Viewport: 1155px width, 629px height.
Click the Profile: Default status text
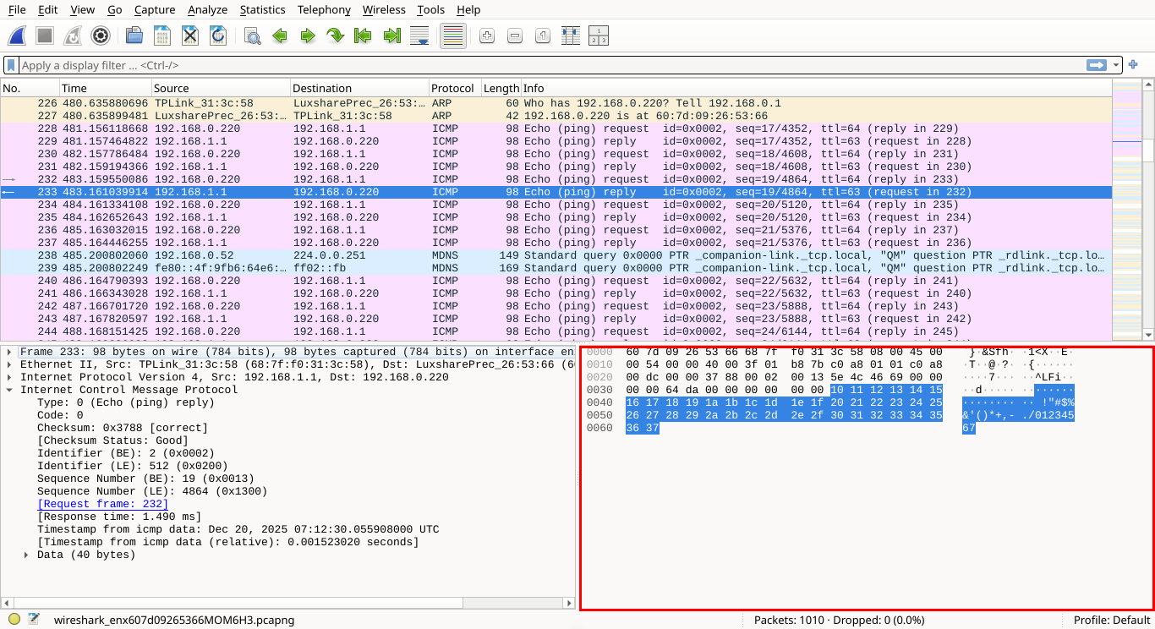click(x=1111, y=620)
